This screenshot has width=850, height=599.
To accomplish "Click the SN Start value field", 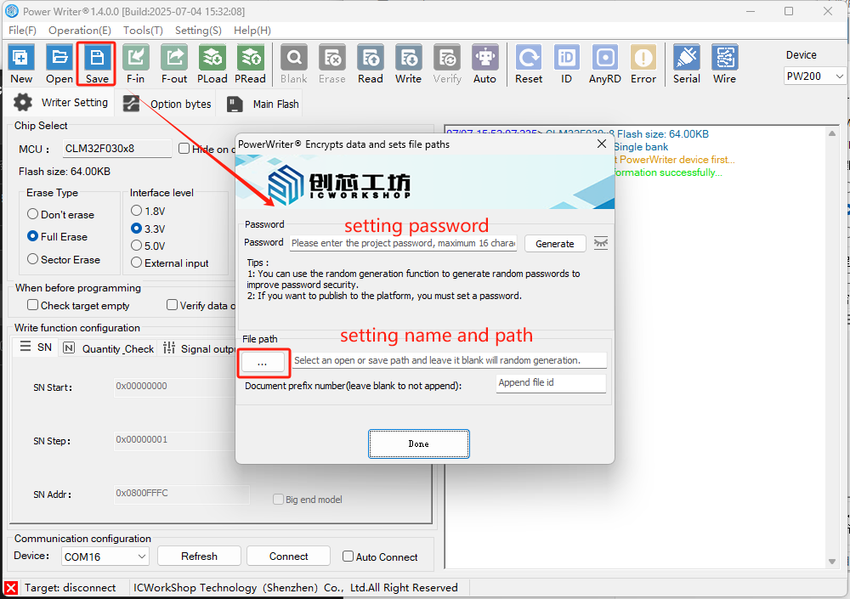I will tap(174, 387).
